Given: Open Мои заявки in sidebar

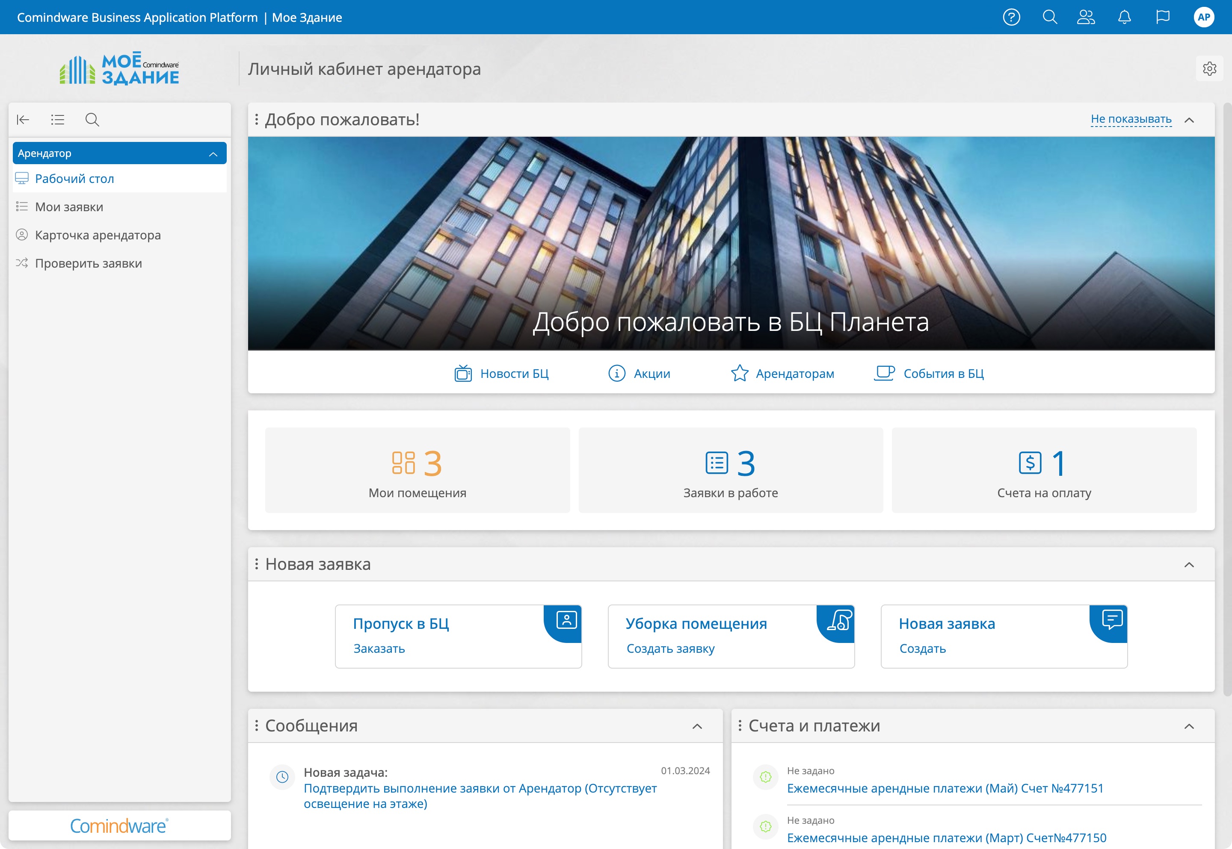Looking at the screenshot, I should coord(120,206).
